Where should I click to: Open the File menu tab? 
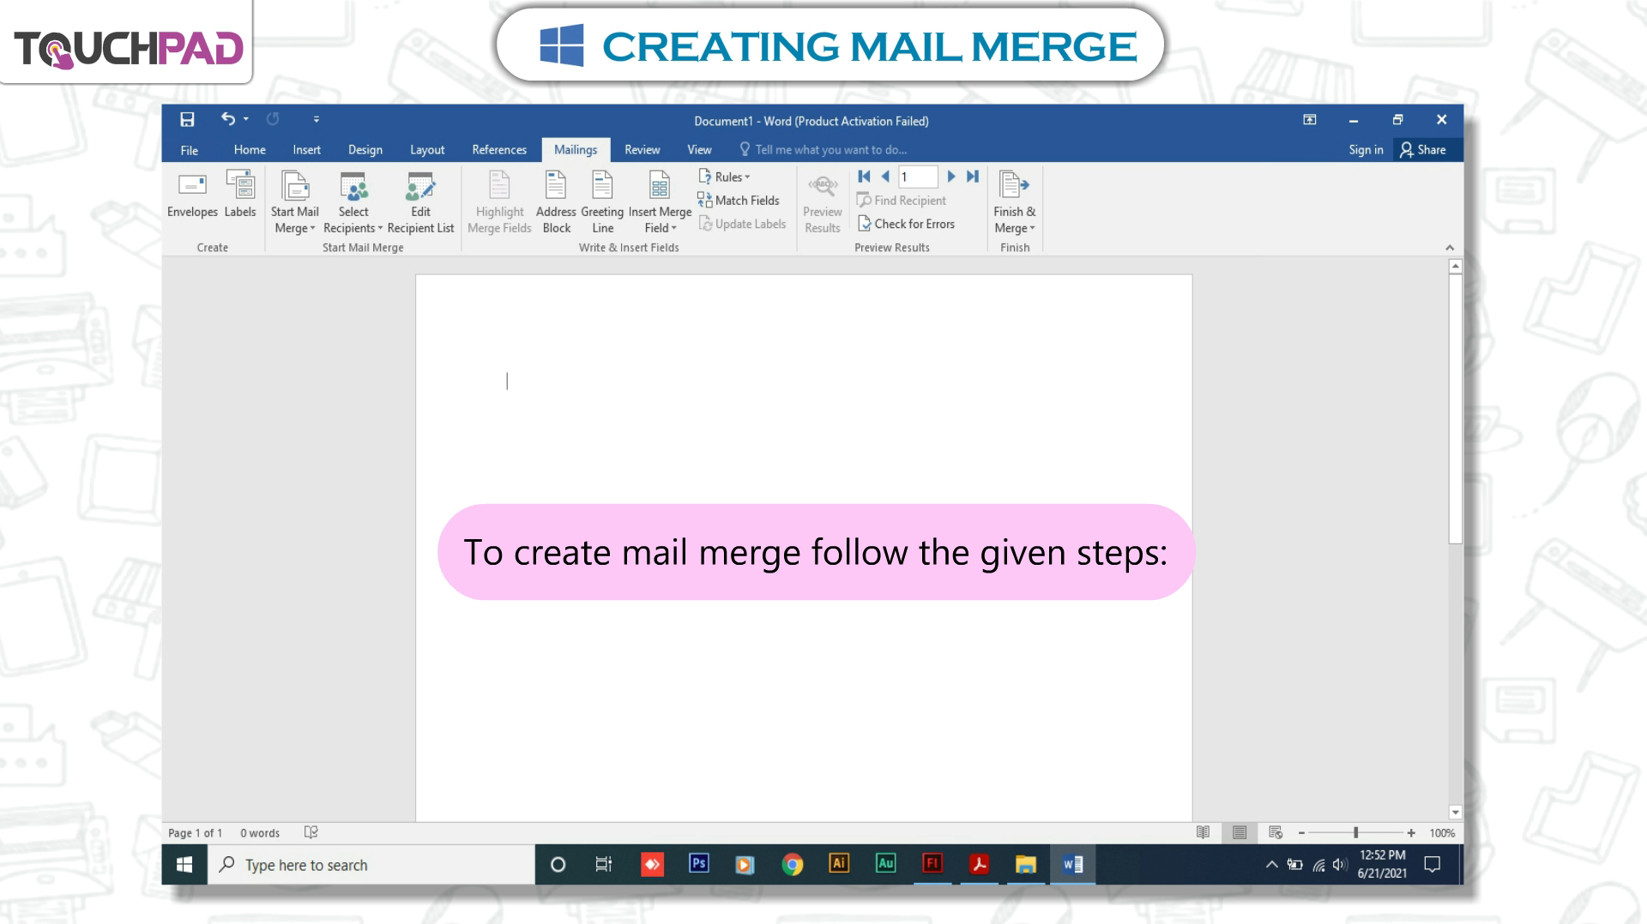[189, 150]
